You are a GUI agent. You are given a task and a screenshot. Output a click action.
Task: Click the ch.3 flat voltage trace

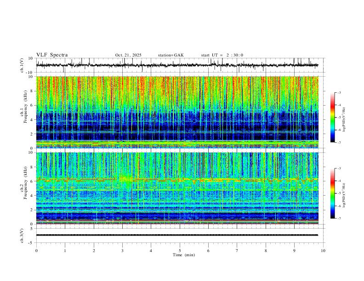coord(177,235)
